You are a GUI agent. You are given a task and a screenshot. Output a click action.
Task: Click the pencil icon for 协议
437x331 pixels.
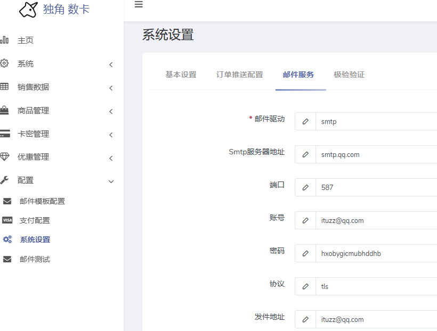coord(305,286)
